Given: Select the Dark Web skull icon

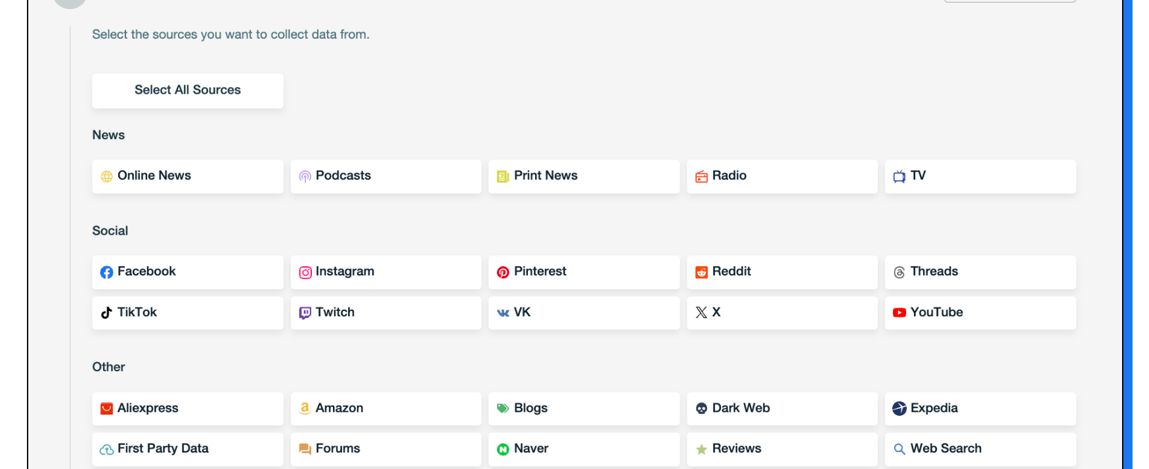Looking at the screenshot, I should (x=701, y=409).
